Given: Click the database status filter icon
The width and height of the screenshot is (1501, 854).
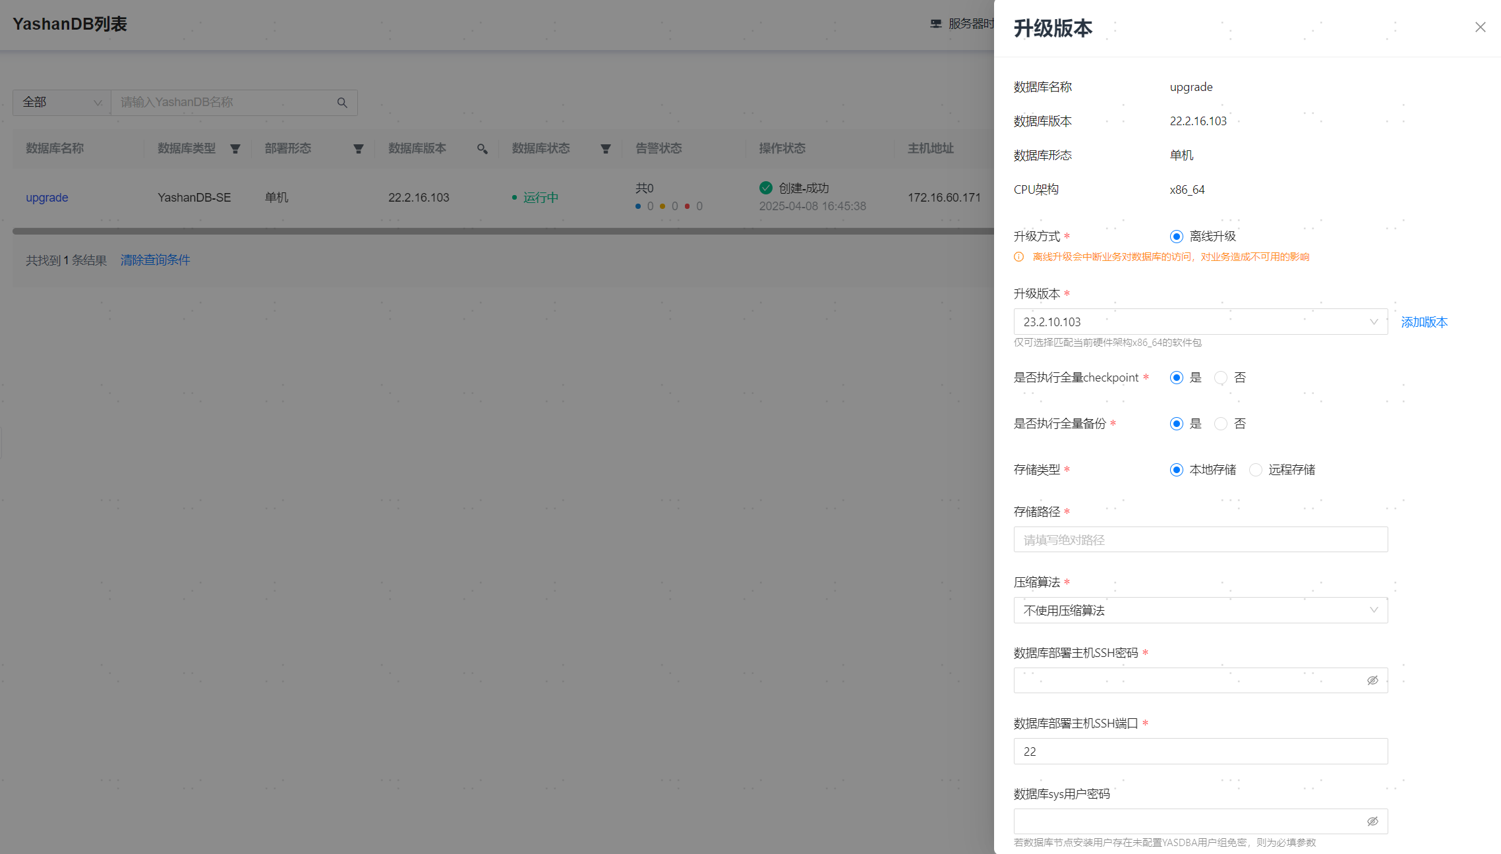Looking at the screenshot, I should coord(605,149).
